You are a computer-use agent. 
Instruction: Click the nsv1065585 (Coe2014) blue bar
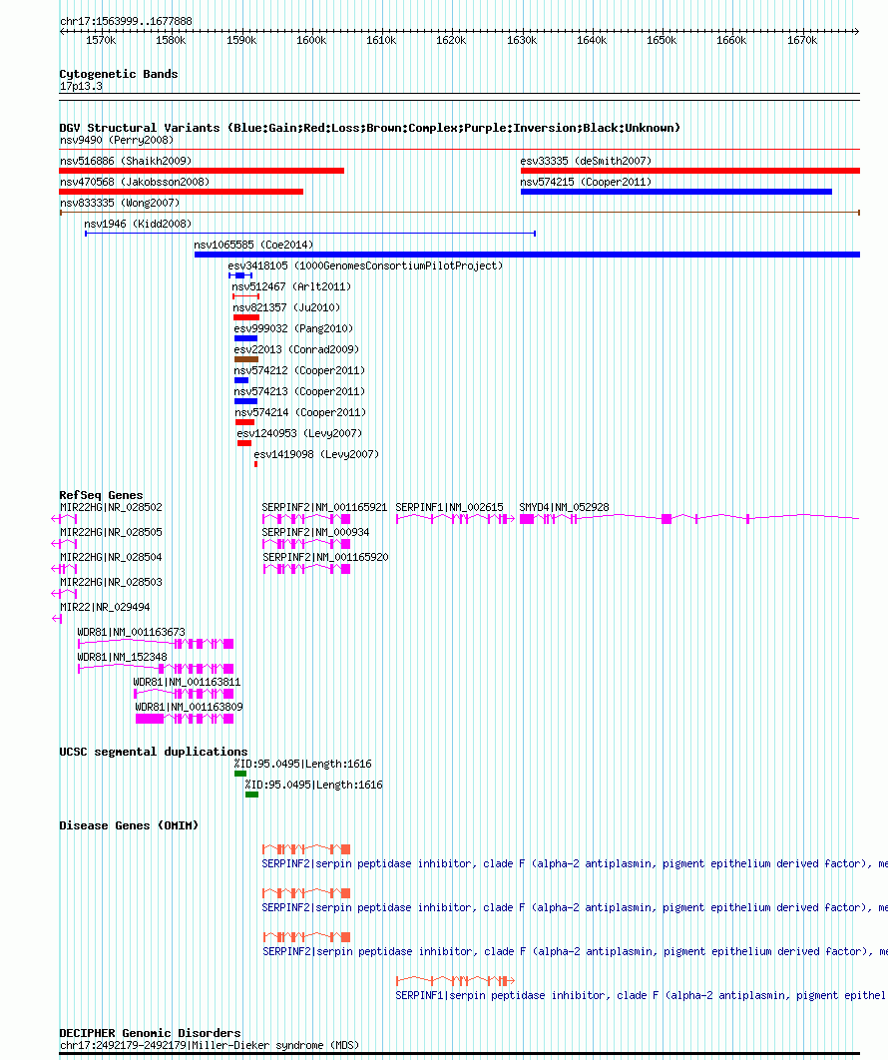pyautogui.click(x=527, y=255)
